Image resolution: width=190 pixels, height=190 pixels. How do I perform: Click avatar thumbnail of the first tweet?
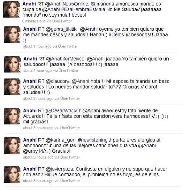click(11, 9)
